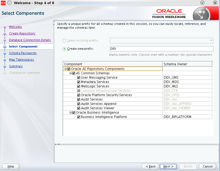Click the Next button
Screen dimensions: 220x171
click(x=168, y=167)
